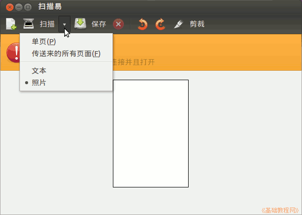Image resolution: width=302 pixels, height=215 pixels.
Task: Click the 扫描 text label
Action: 47,24
